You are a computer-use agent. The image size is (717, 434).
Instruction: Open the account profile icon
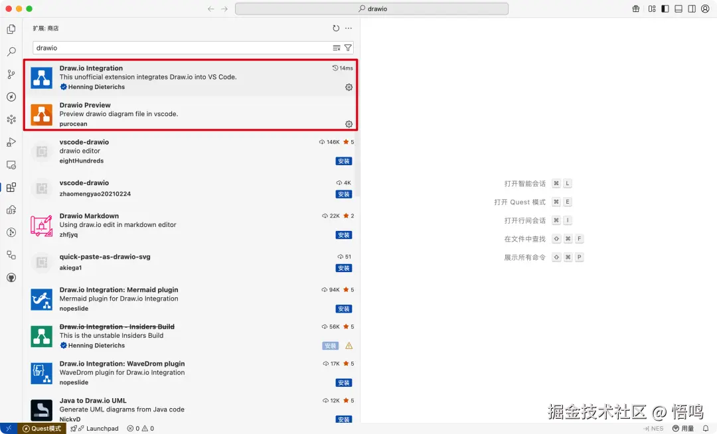coord(705,9)
